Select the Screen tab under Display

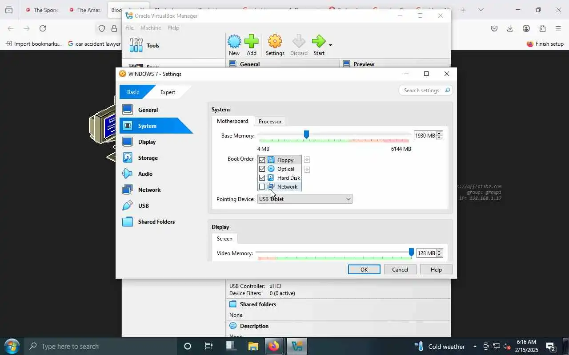click(224, 238)
